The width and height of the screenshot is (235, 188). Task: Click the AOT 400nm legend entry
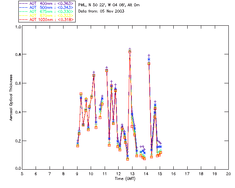pos(47,3)
